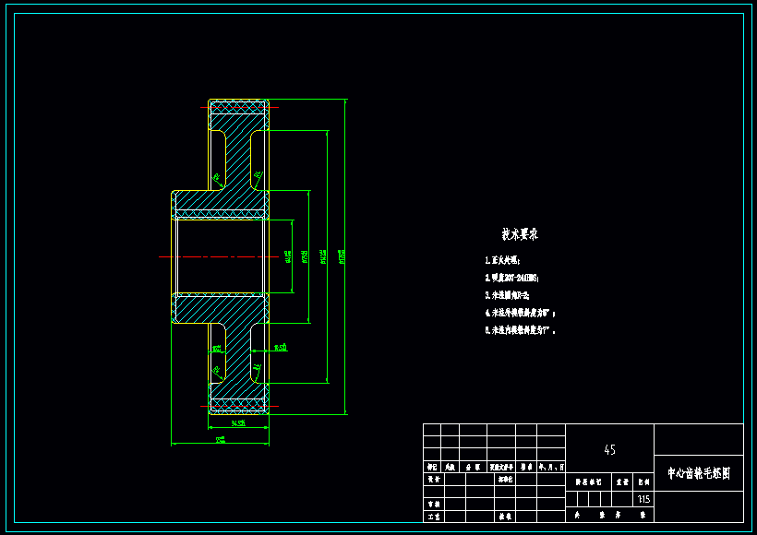Click the 分区 column header
Screen dimensions: 757x535
click(x=473, y=467)
